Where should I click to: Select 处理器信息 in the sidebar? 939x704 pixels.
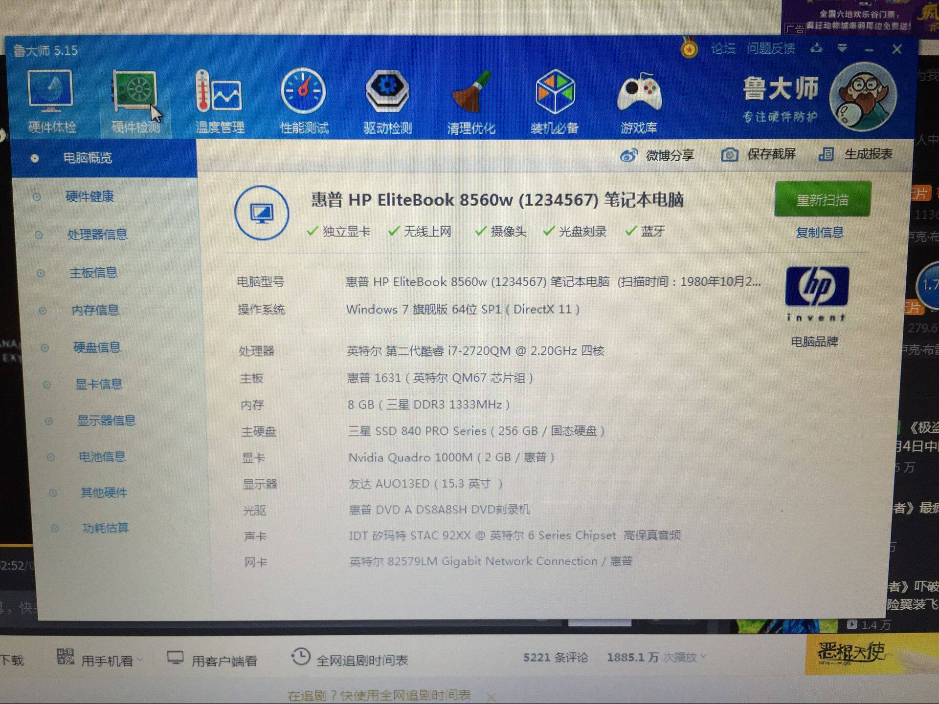(x=97, y=235)
